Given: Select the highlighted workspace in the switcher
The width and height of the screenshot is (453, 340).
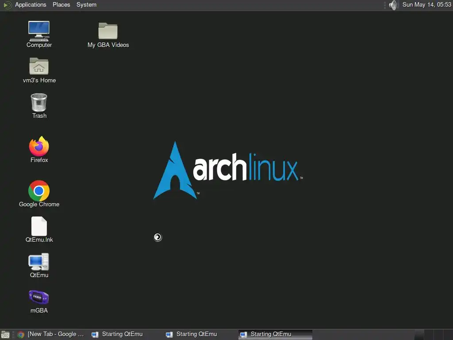Looking at the screenshot, I should [x=419, y=335].
